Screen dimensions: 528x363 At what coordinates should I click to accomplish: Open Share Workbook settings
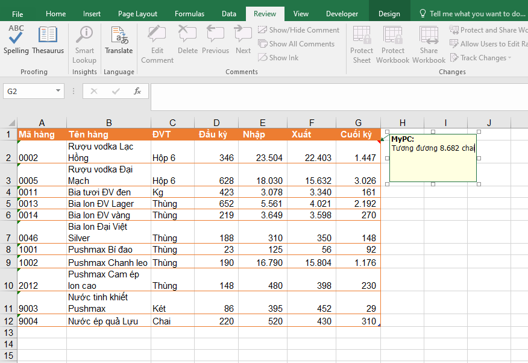[x=429, y=43]
